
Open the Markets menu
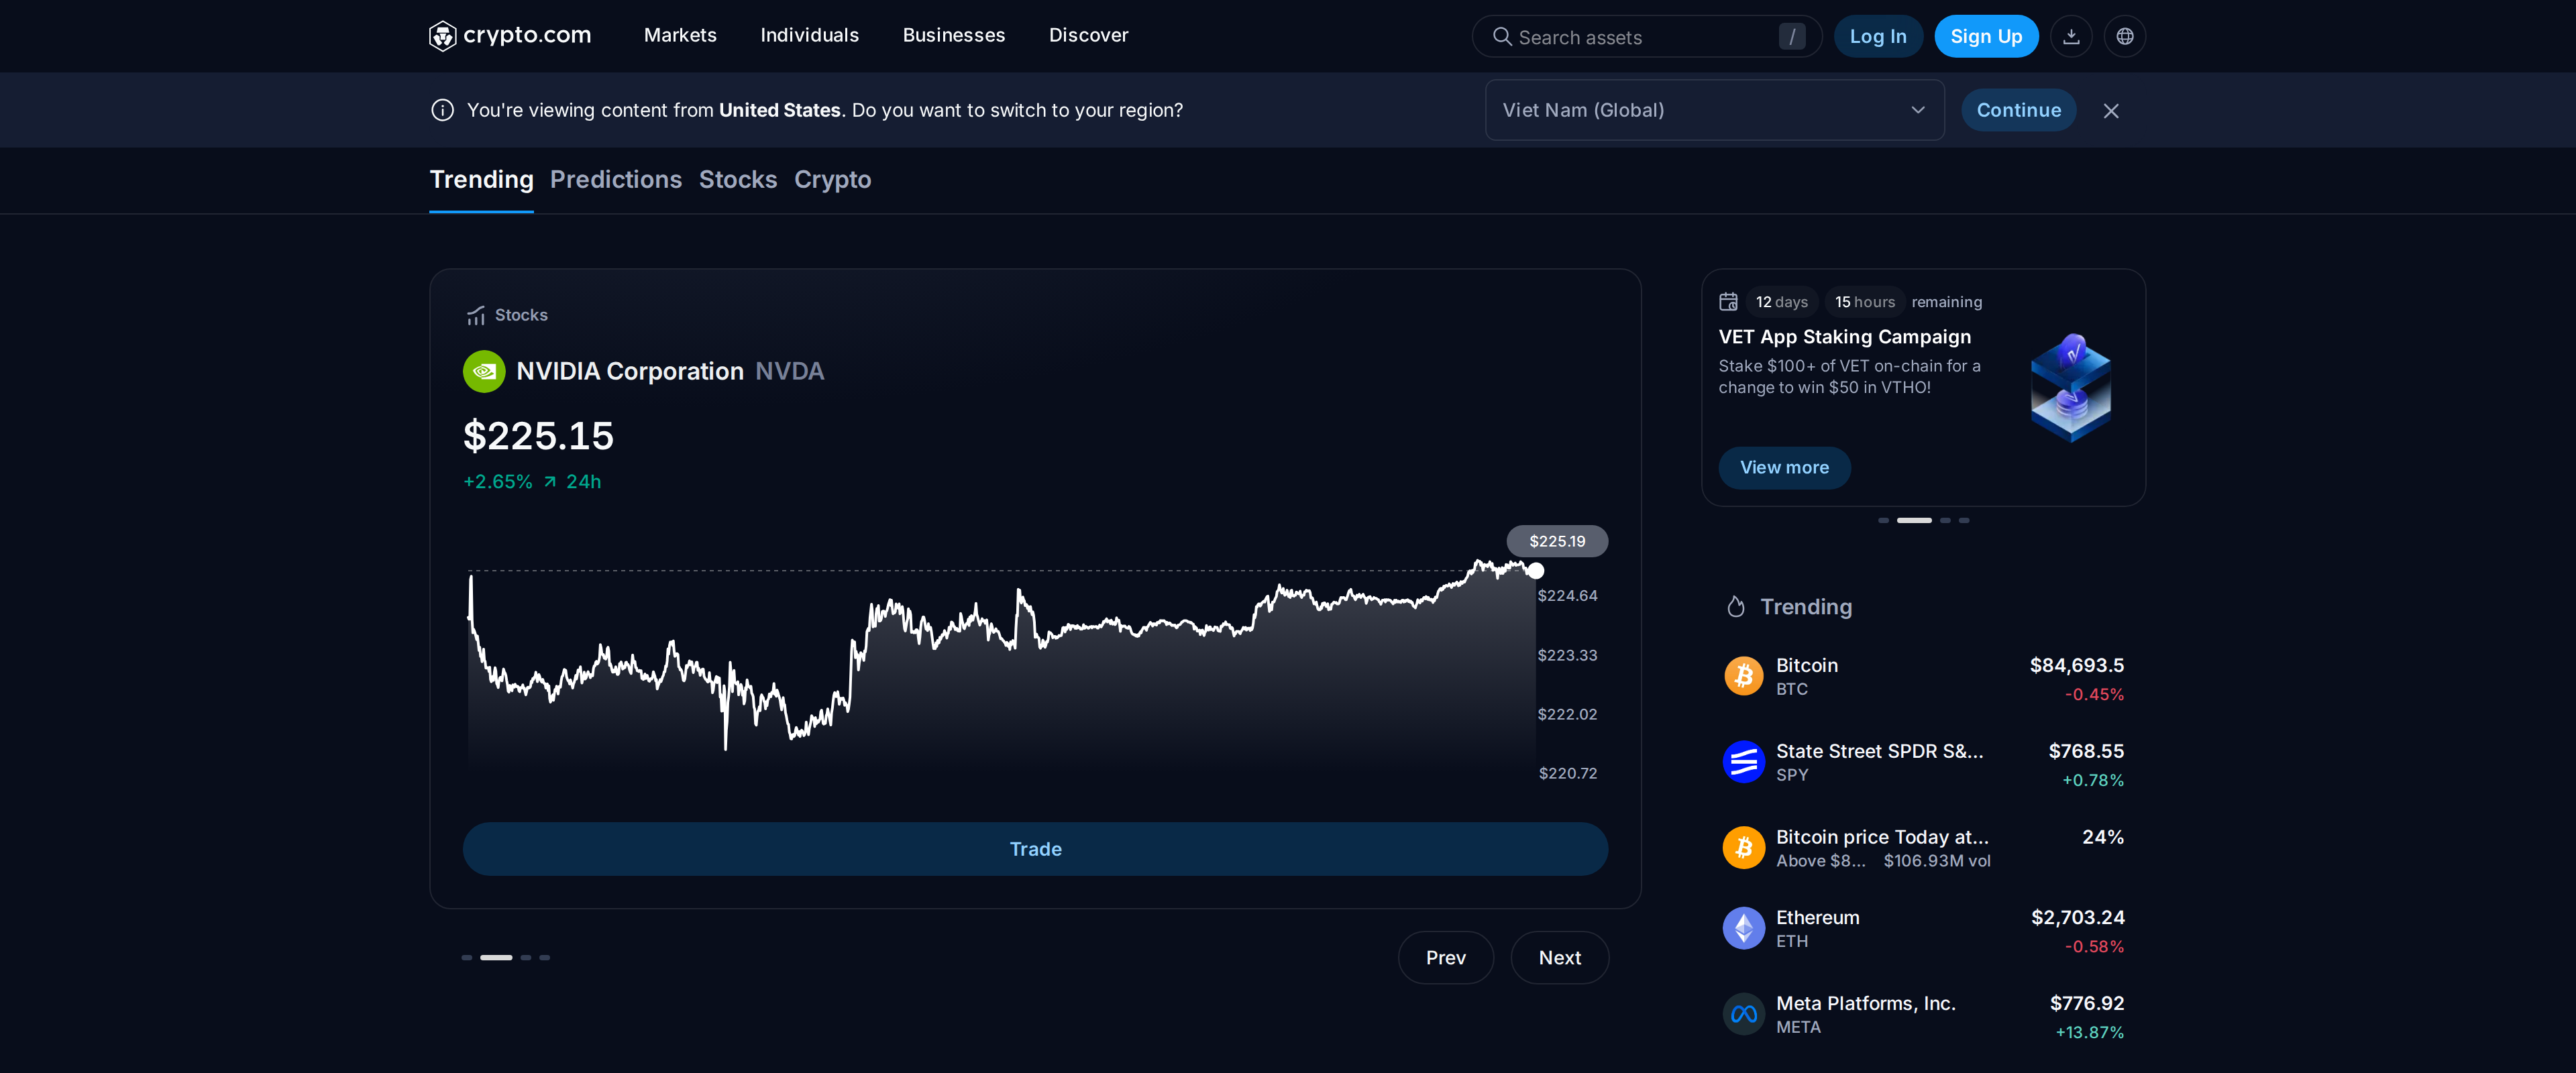(680, 35)
